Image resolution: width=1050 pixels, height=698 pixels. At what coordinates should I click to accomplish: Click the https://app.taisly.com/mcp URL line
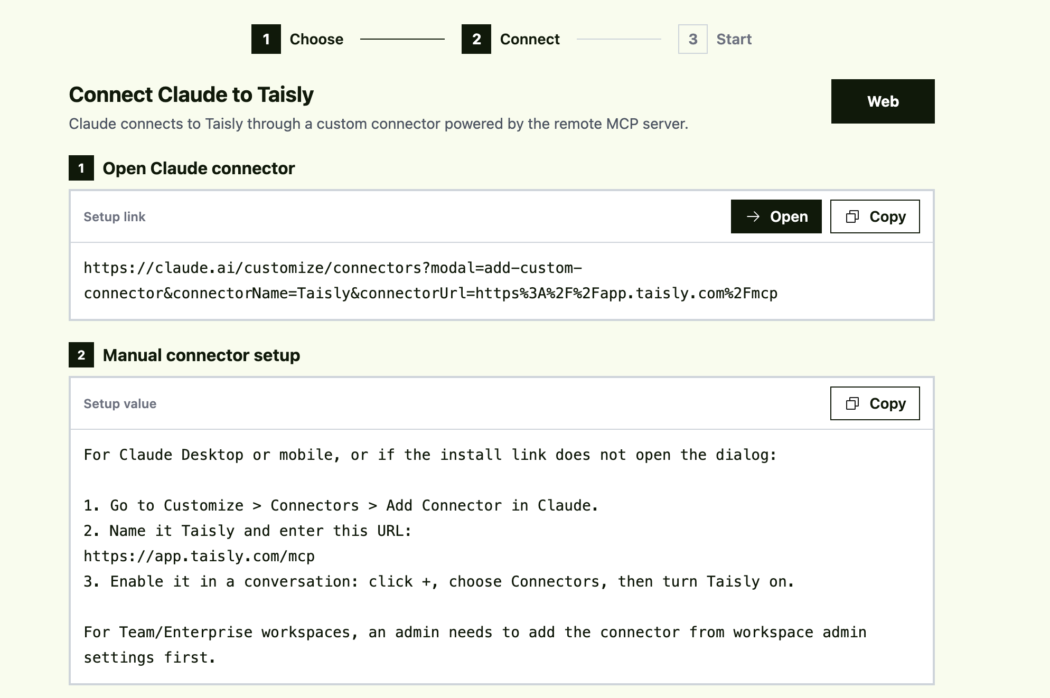click(x=199, y=556)
